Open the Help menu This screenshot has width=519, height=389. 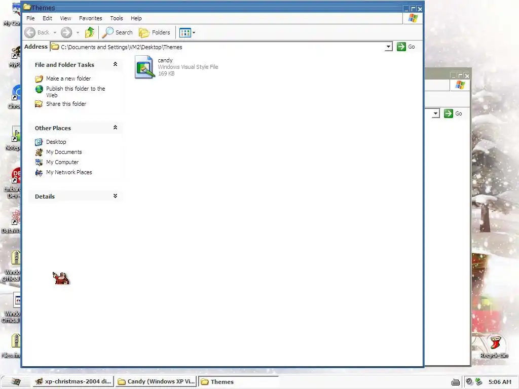tap(136, 18)
